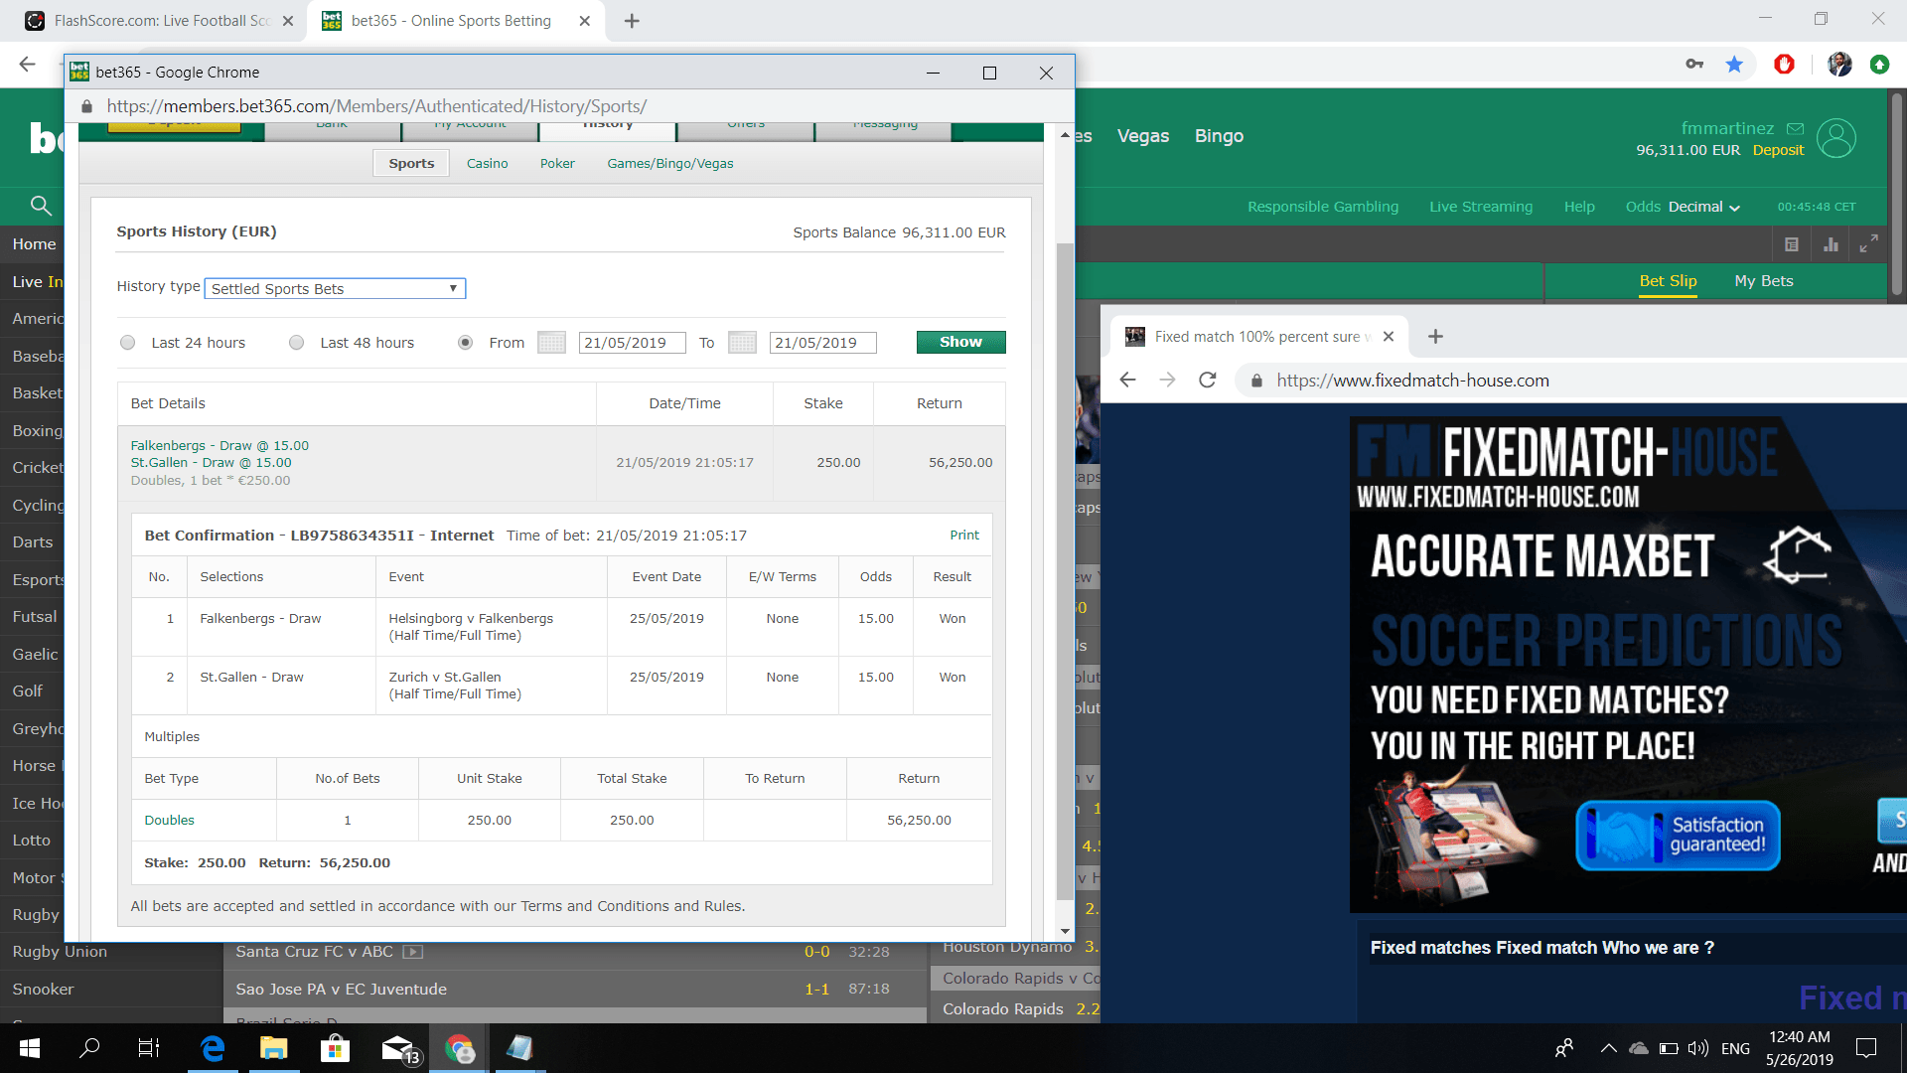
Task: Close the Fixed match 100% percent tab
Action: point(1389,337)
